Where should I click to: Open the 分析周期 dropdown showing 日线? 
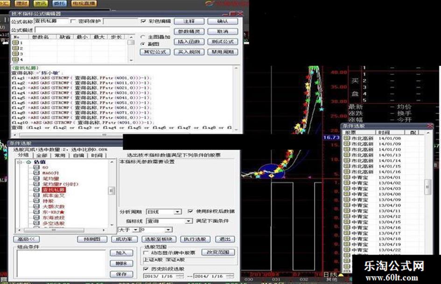[163, 212]
